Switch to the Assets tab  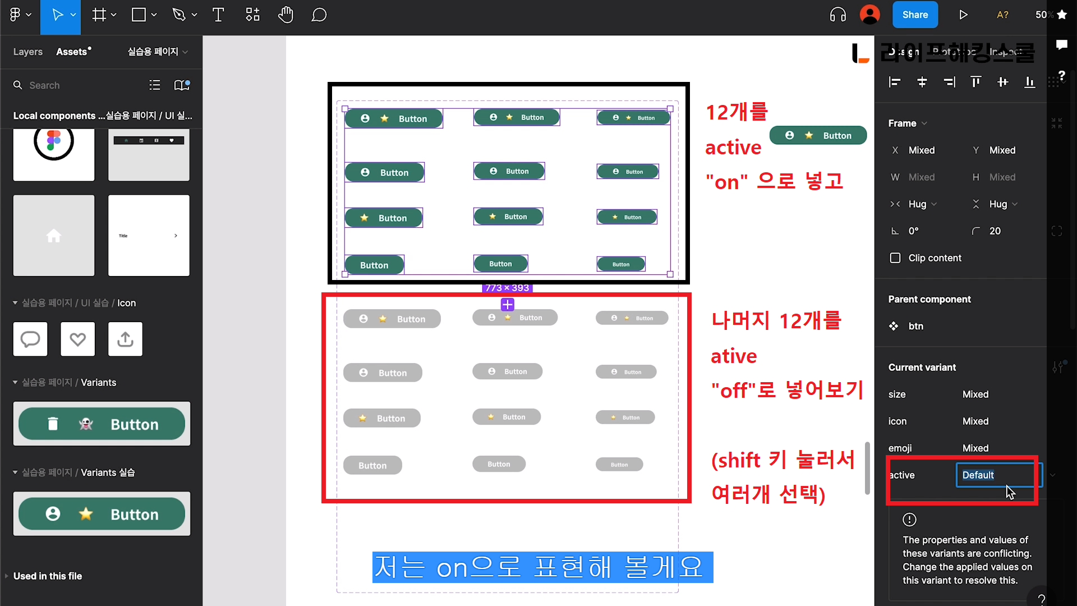[72, 52]
